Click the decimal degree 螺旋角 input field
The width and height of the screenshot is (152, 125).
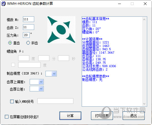[29, 65]
